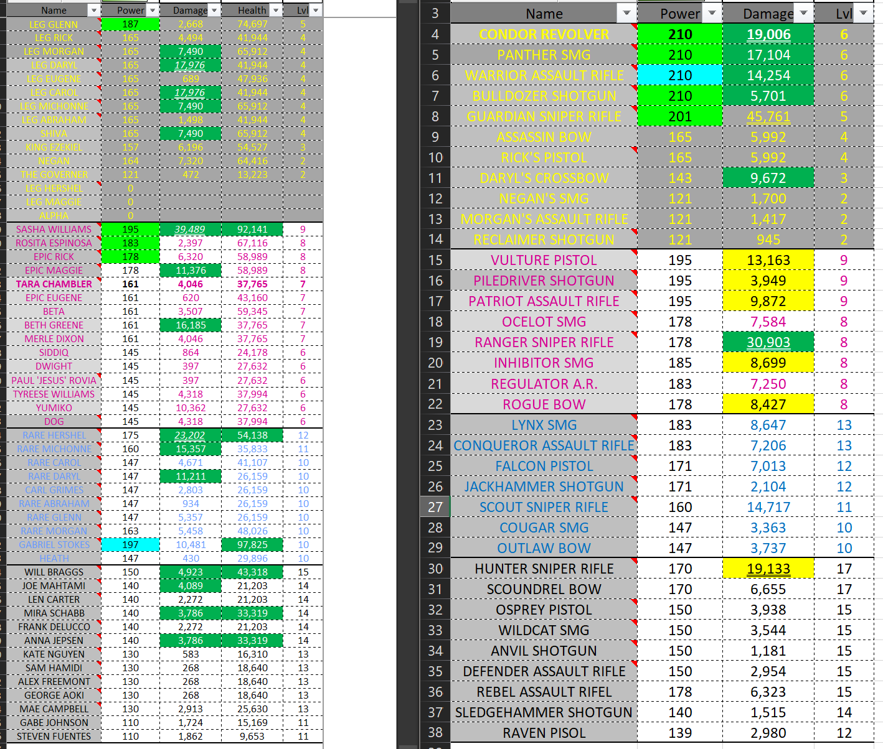This screenshot has height=749, width=883.
Task: Select cyan power cell of Warrior Assault Rifle
Action: pos(680,75)
